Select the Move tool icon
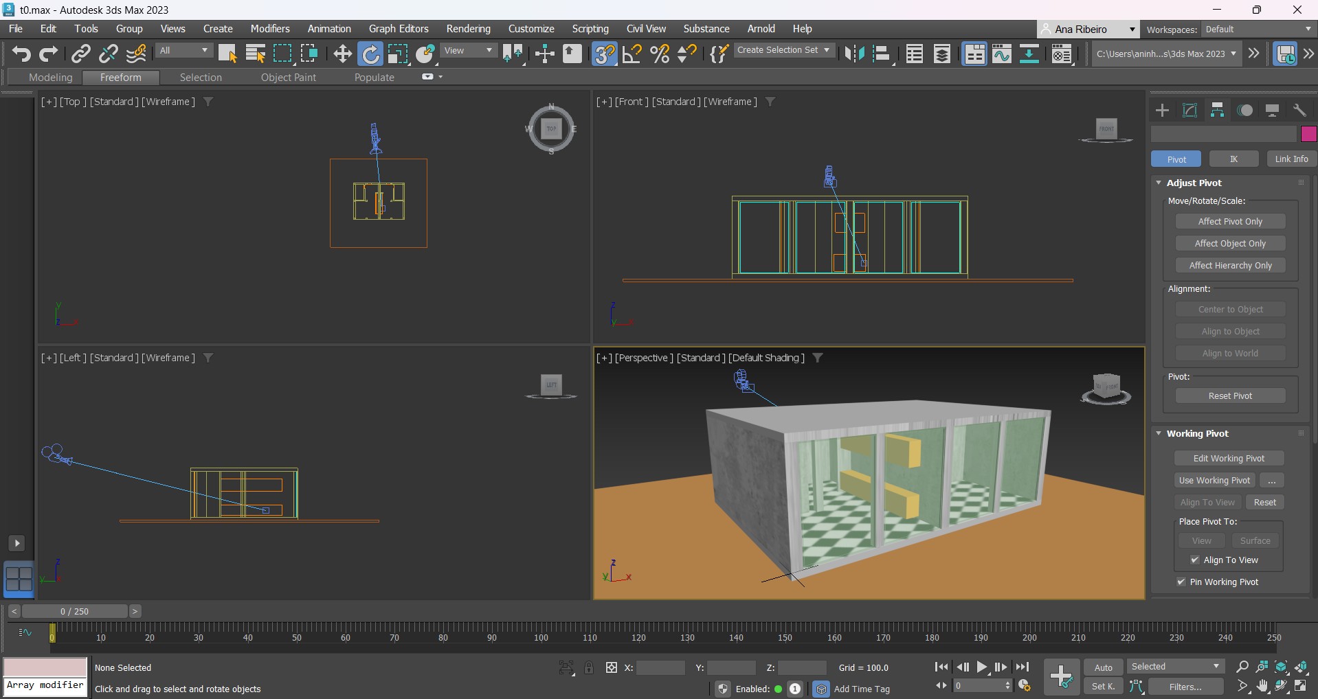This screenshot has height=699, width=1318. click(342, 54)
